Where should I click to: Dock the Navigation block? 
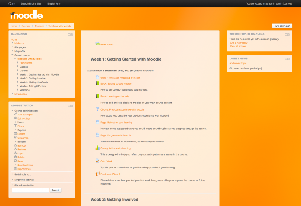[71, 35]
